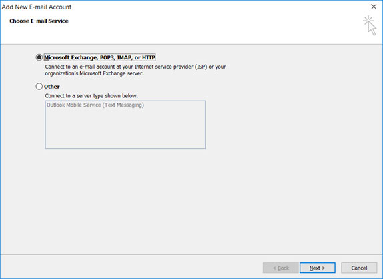Click the Cancel button
Image resolution: width=383 pixels, height=279 pixels.
(359, 268)
